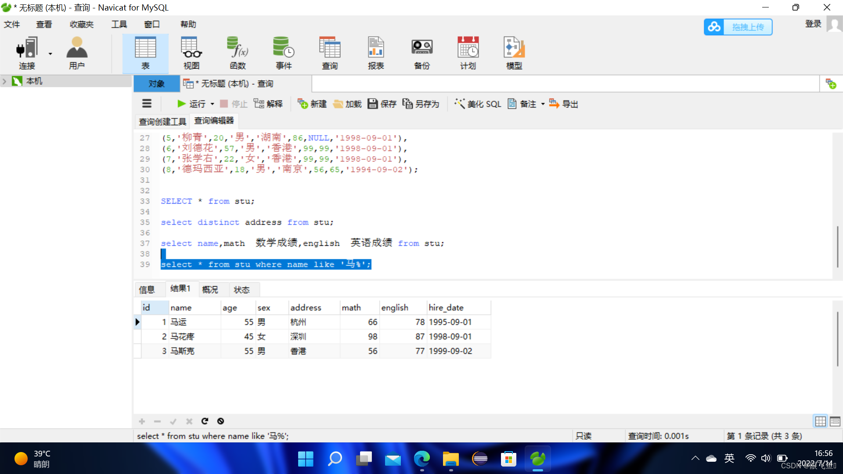The height and width of the screenshot is (474, 843).
Task: Open the Query (查询) objects
Action: point(330,54)
